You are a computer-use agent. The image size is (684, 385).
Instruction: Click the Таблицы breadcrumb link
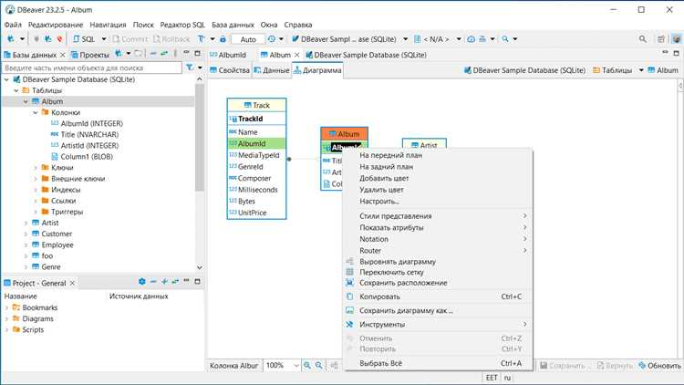pos(613,70)
